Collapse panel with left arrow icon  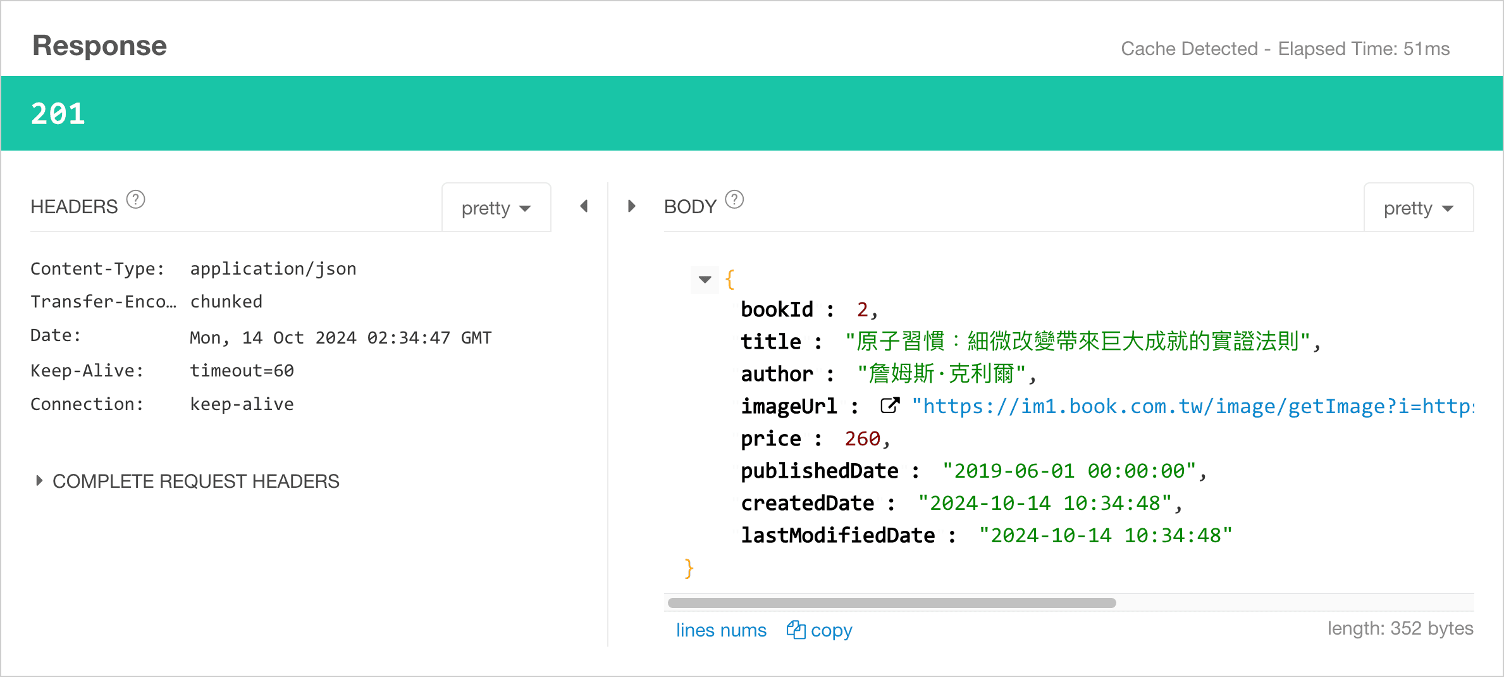[x=584, y=206]
